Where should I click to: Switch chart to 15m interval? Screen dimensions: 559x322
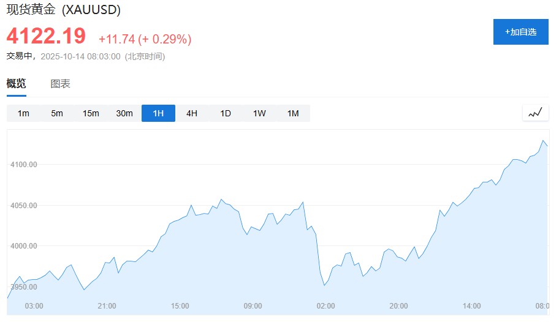(91, 113)
